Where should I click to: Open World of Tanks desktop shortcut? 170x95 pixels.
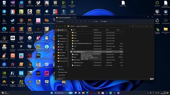point(30,3)
